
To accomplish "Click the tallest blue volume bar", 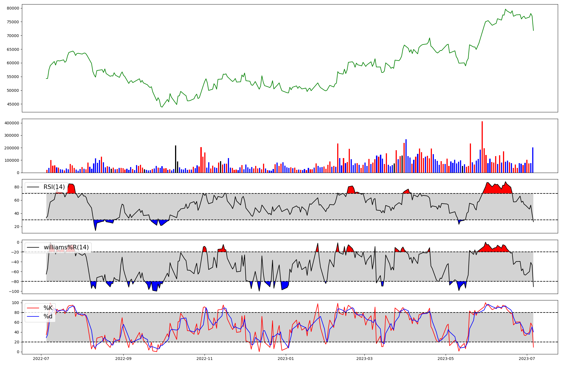I will pyautogui.click(x=406, y=156).
